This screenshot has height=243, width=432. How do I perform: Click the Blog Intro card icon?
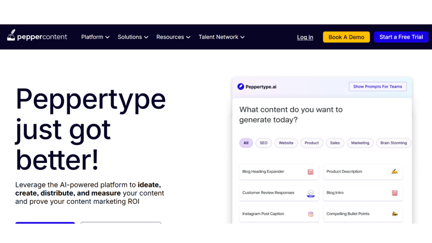[x=394, y=193]
